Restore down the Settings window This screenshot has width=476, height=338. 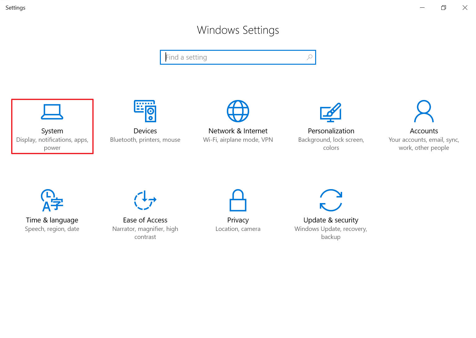pos(443,8)
